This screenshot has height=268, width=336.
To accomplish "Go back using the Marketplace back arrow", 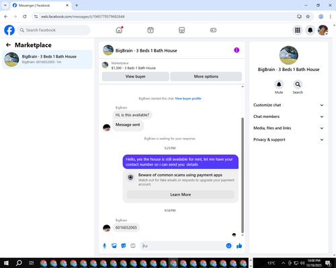I will pyautogui.click(x=8, y=45).
